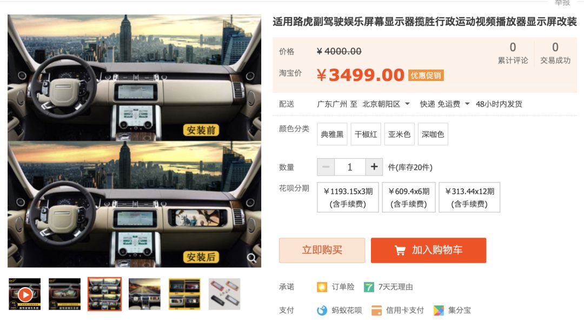The image size is (584, 320).
Task: Select the 干椒红 color option
Action: pyautogui.click(x=366, y=134)
